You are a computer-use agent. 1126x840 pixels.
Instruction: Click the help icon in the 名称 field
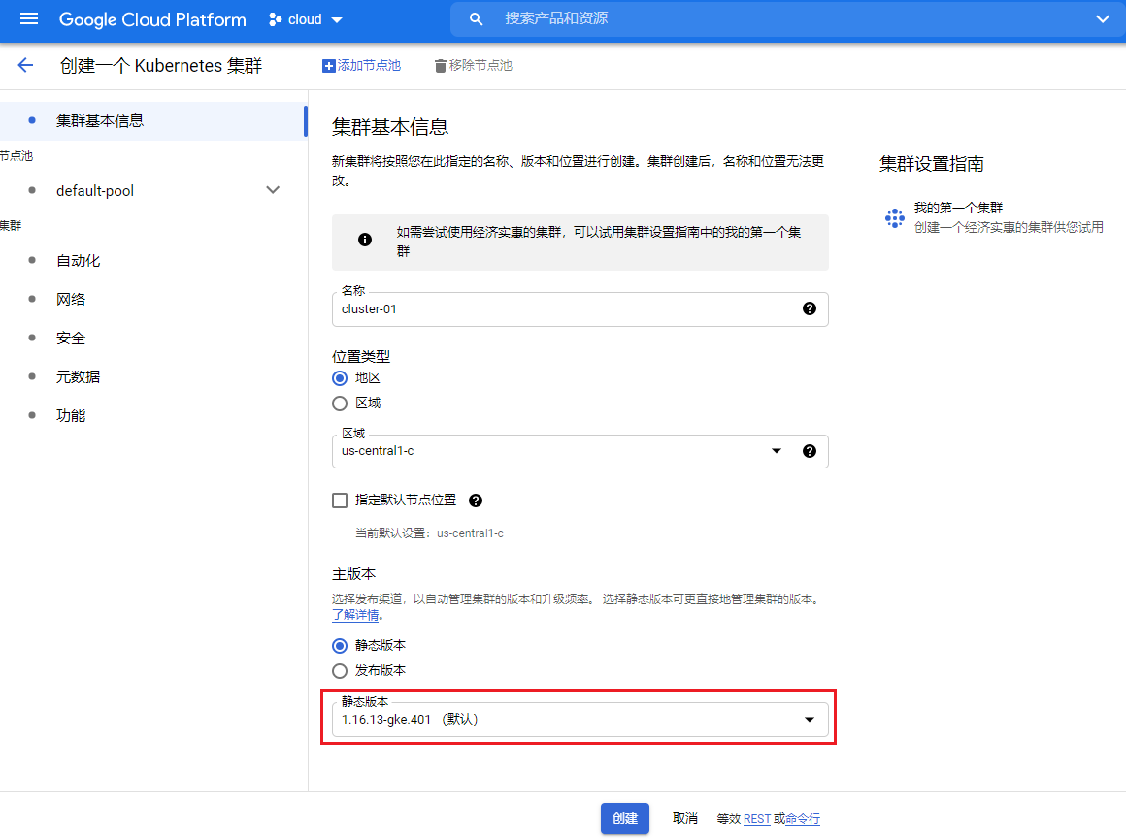[x=810, y=308]
